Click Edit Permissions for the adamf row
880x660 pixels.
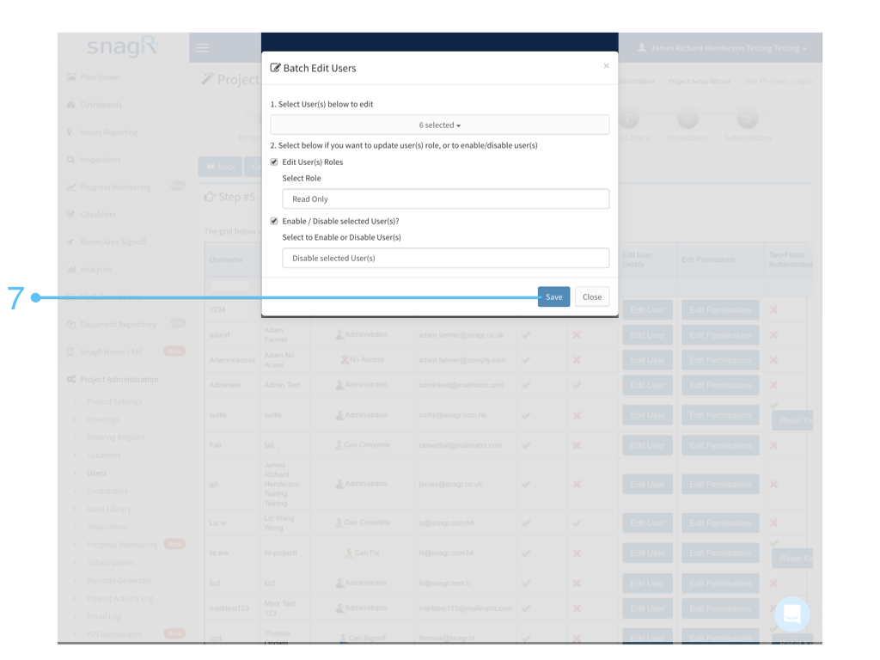pyautogui.click(x=720, y=335)
